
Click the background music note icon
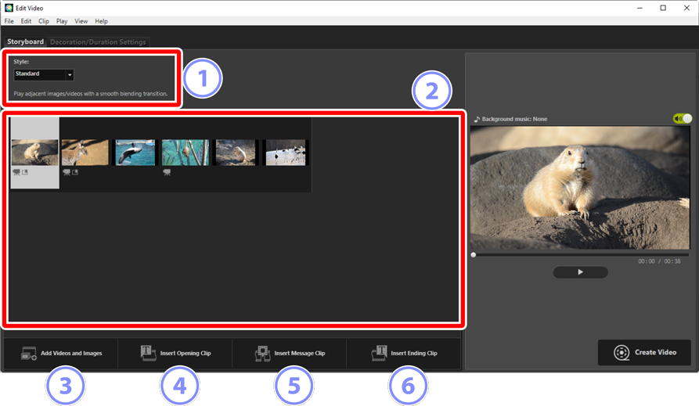click(477, 119)
